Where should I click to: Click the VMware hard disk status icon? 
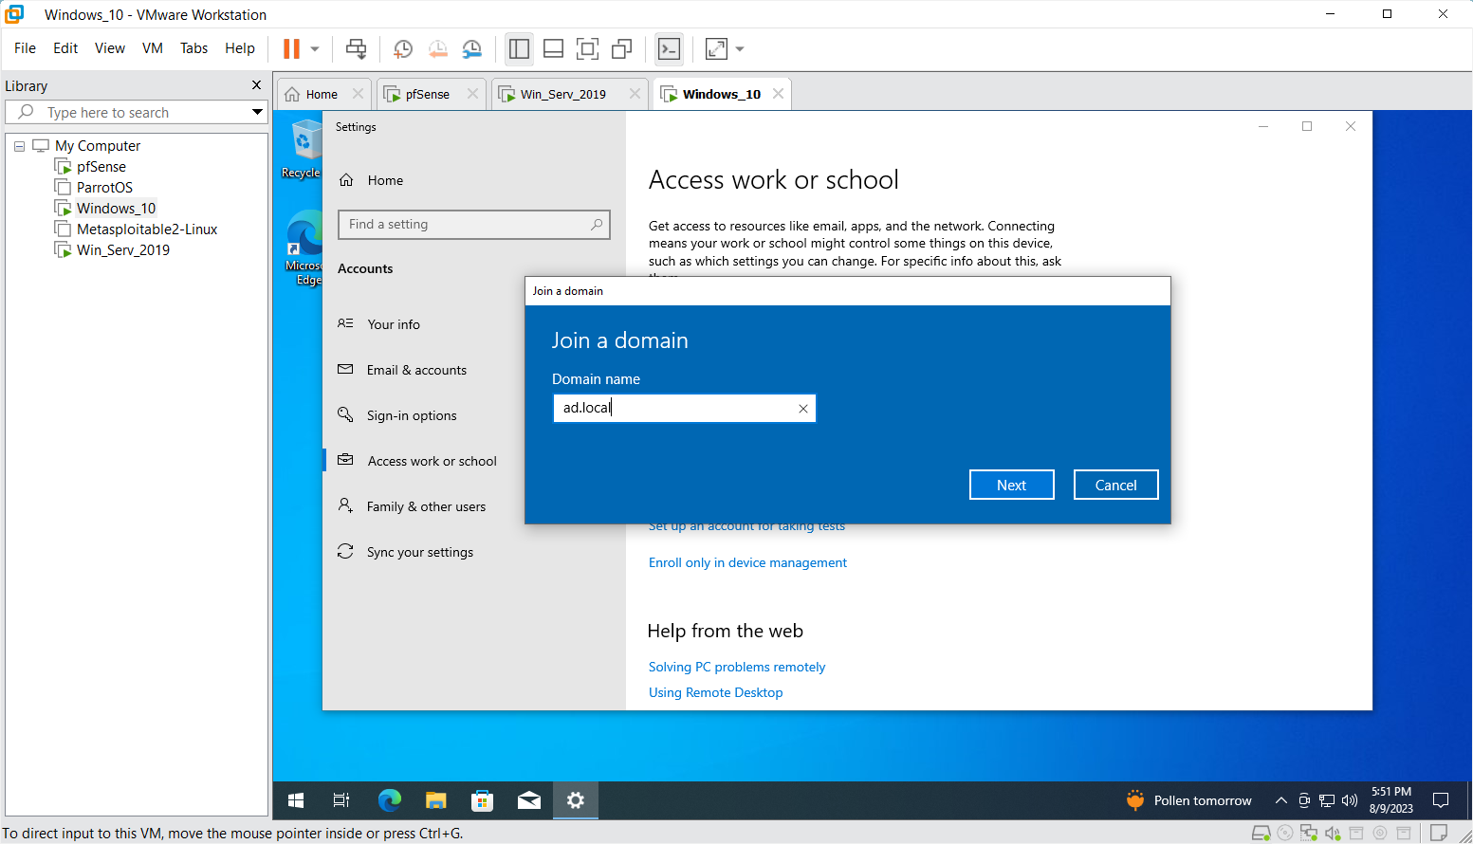click(x=1261, y=833)
